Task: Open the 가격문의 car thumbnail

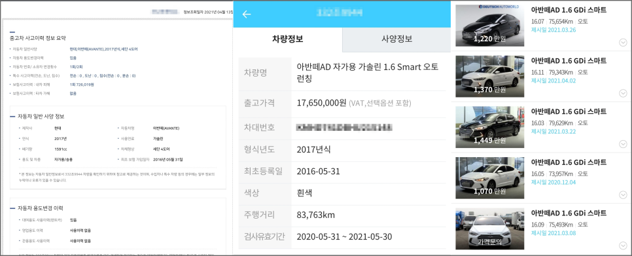Action: coord(490,229)
